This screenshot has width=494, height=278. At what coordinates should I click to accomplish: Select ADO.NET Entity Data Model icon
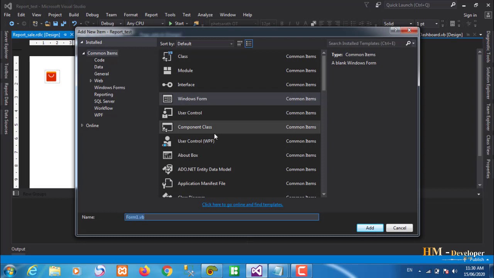tap(167, 169)
